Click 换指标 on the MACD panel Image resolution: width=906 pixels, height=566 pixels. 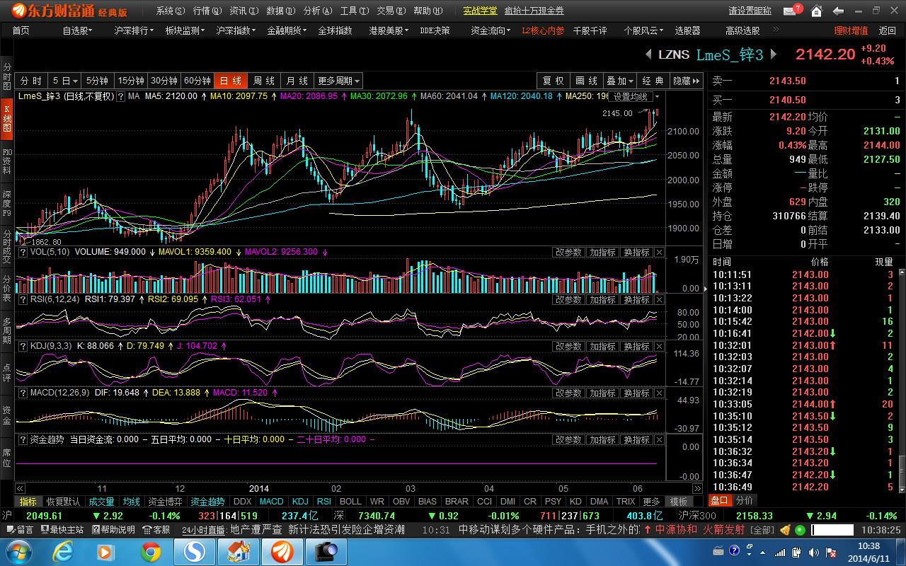point(636,393)
